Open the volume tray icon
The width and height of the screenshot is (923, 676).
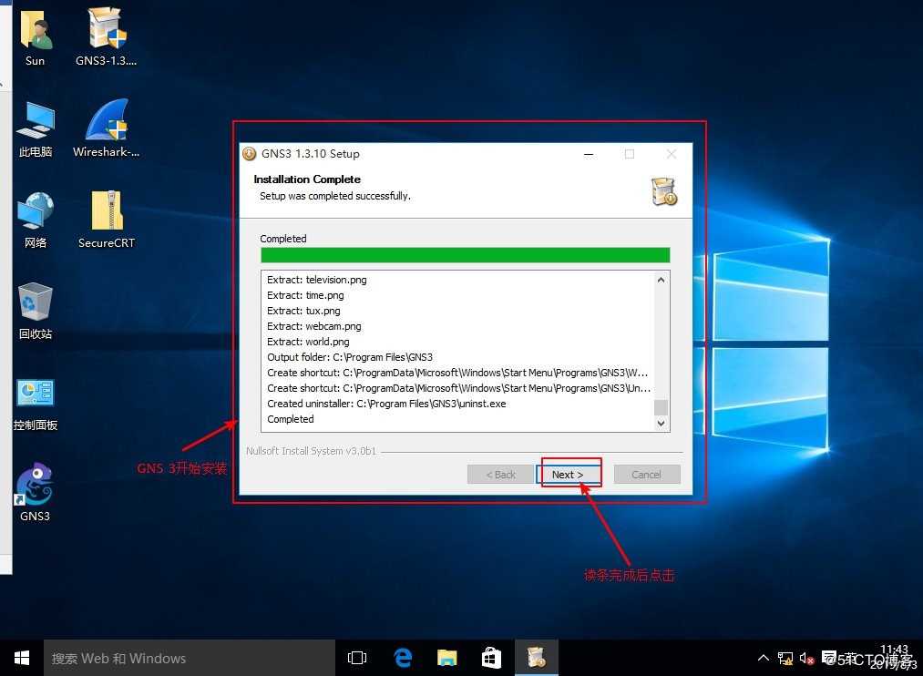pos(806,659)
